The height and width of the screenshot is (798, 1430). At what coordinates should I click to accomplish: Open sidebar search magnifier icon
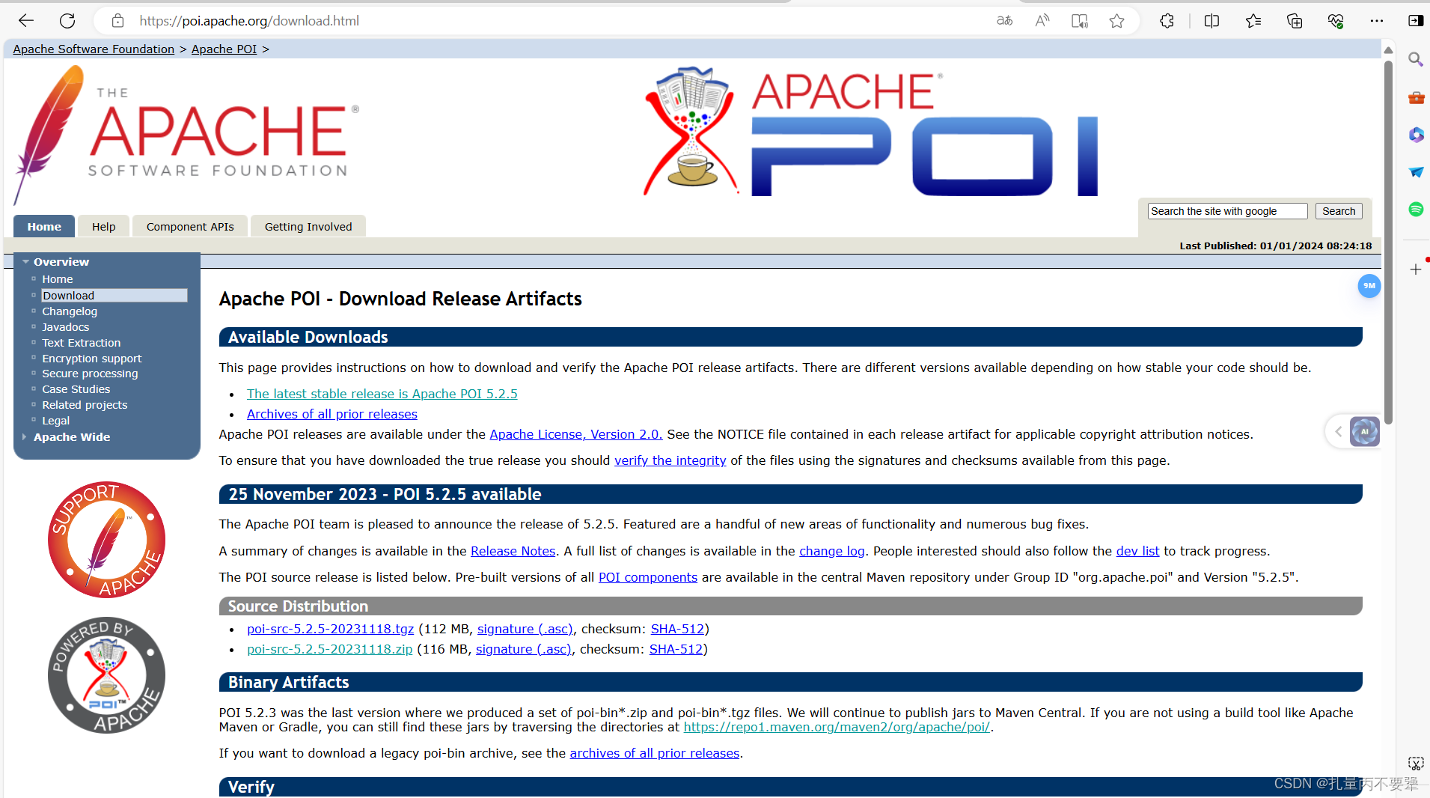tap(1416, 59)
